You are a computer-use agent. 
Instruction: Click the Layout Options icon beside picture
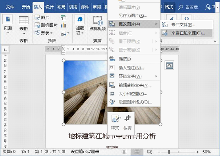click(169, 65)
